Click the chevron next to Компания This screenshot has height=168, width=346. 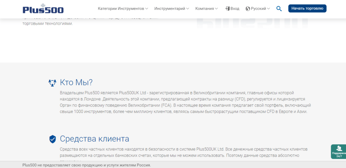click(216, 8)
